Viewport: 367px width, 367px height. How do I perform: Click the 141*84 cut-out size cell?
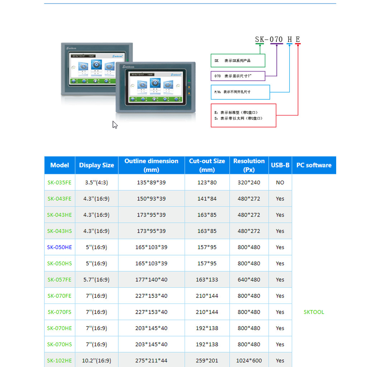click(207, 199)
